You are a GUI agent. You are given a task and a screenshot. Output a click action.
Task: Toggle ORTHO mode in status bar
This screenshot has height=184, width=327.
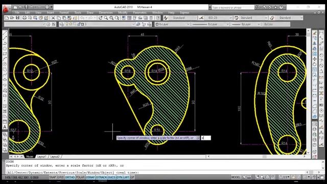(x=70, y=177)
